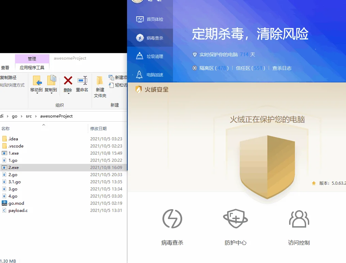Viewport: 346px width, 263px height.
Task: Click 复制路径 in the ribbon
Action: (x=8, y=78)
